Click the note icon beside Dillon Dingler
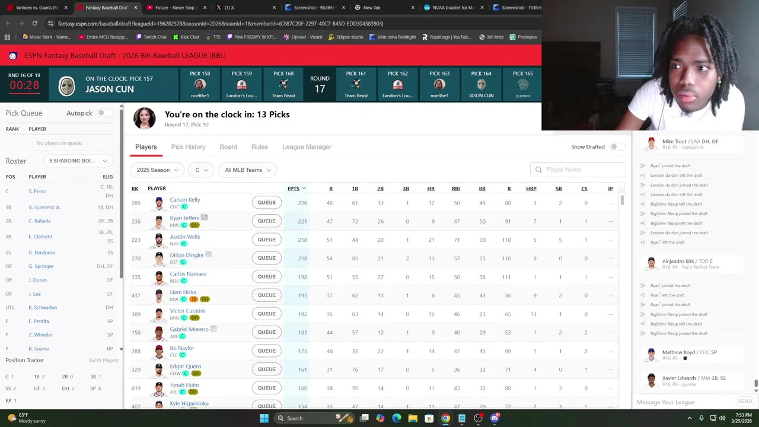The image size is (759, 427). [209, 254]
